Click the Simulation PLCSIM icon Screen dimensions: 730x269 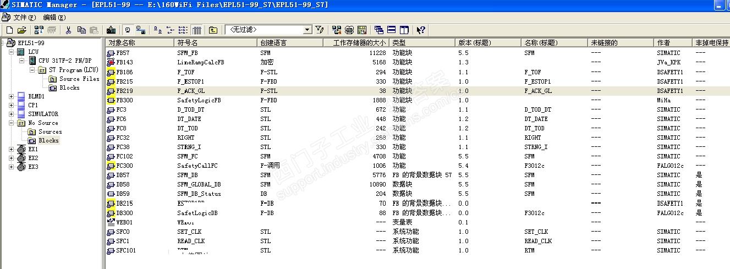click(x=349, y=30)
